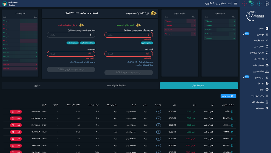Open customer club (باشگاه مشتریان) sidebar item
The image size is (271, 153).
tap(261, 71)
